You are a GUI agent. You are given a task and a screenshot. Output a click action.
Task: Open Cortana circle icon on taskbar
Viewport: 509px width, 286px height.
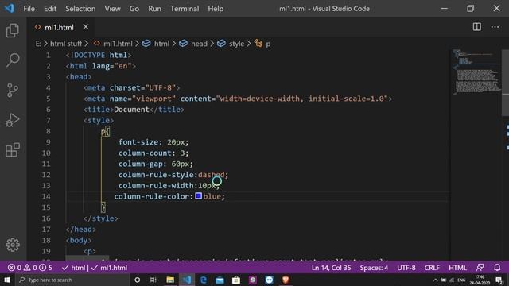click(137, 280)
